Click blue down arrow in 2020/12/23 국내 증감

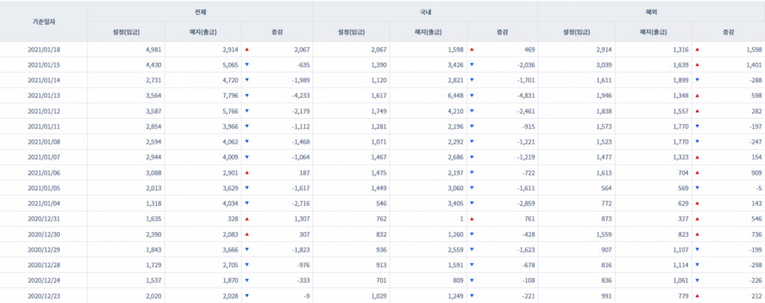click(472, 296)
